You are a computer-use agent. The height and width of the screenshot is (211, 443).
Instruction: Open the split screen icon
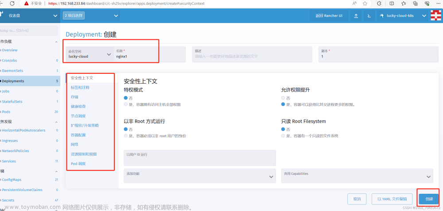tap(392, 4)
